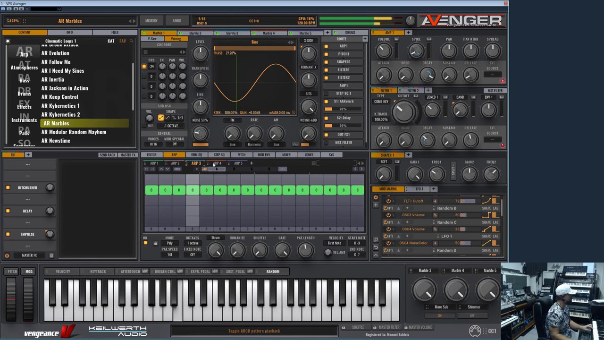The image size is (604, 340).
Task: Open the preset search magnifier icon
Action: 131,41
